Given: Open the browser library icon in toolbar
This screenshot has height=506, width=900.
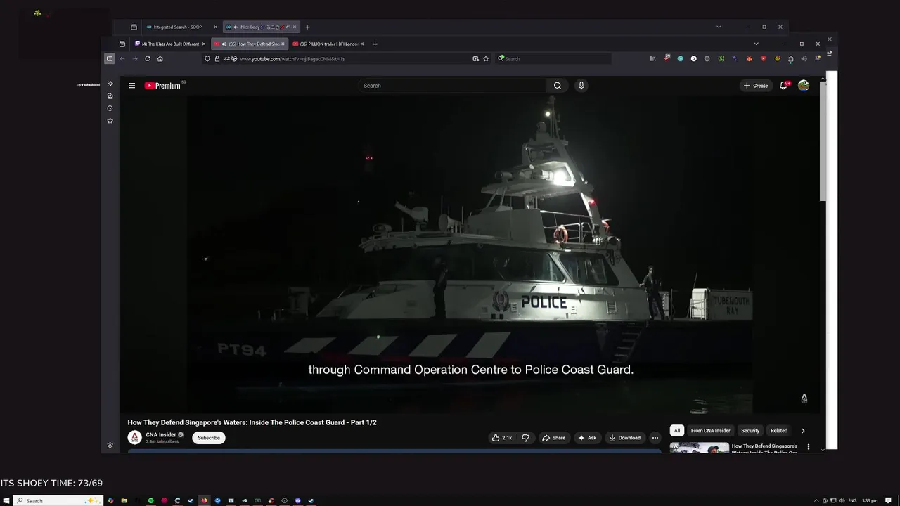Looking at the screenshot, I should (652, 59).
